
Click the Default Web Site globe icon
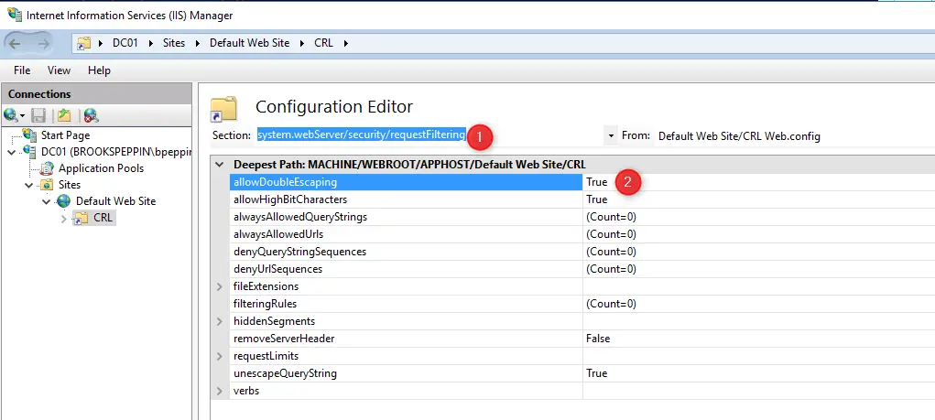pyautogui.click(x=64, y=200)
